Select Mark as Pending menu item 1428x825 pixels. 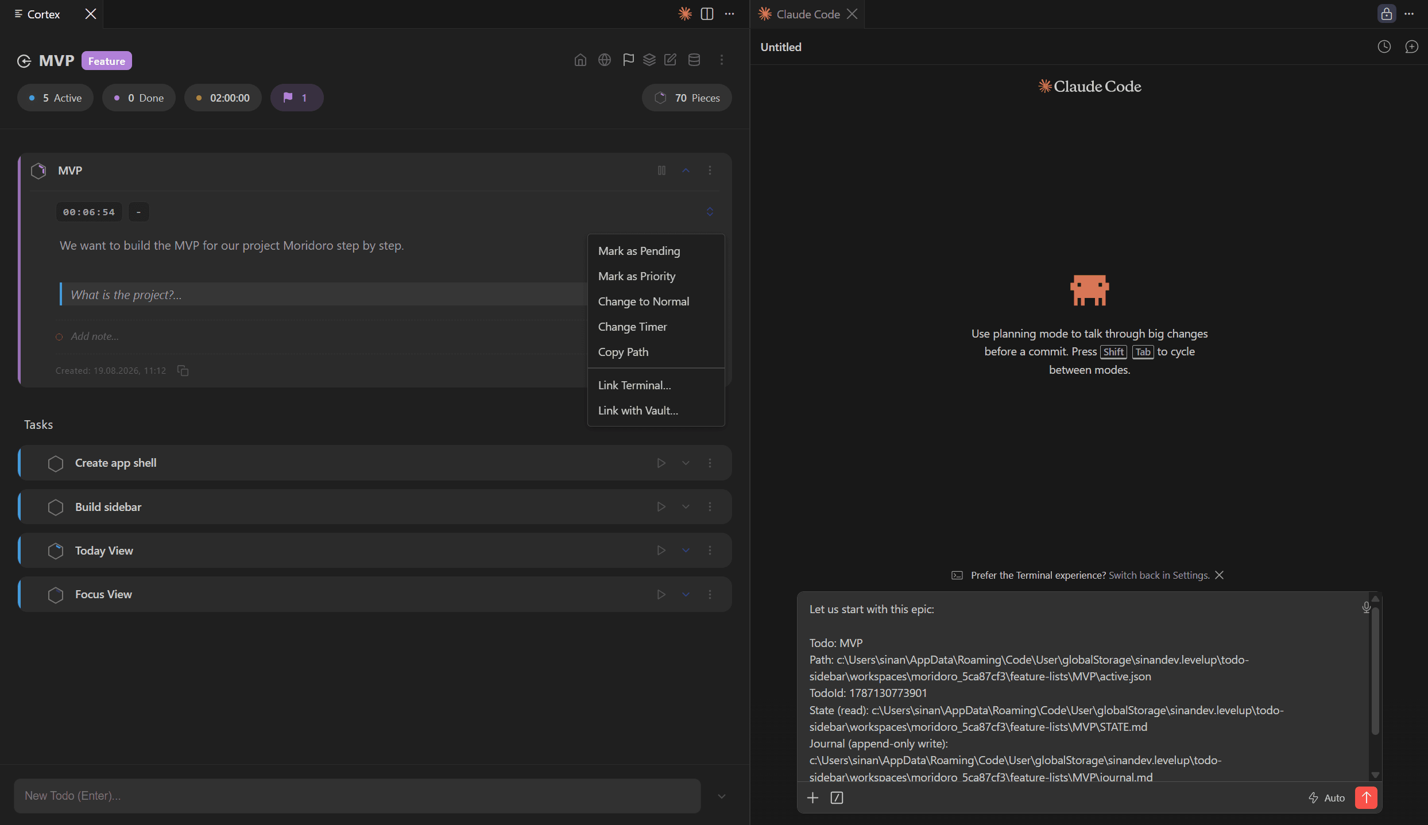coord(656,251)
